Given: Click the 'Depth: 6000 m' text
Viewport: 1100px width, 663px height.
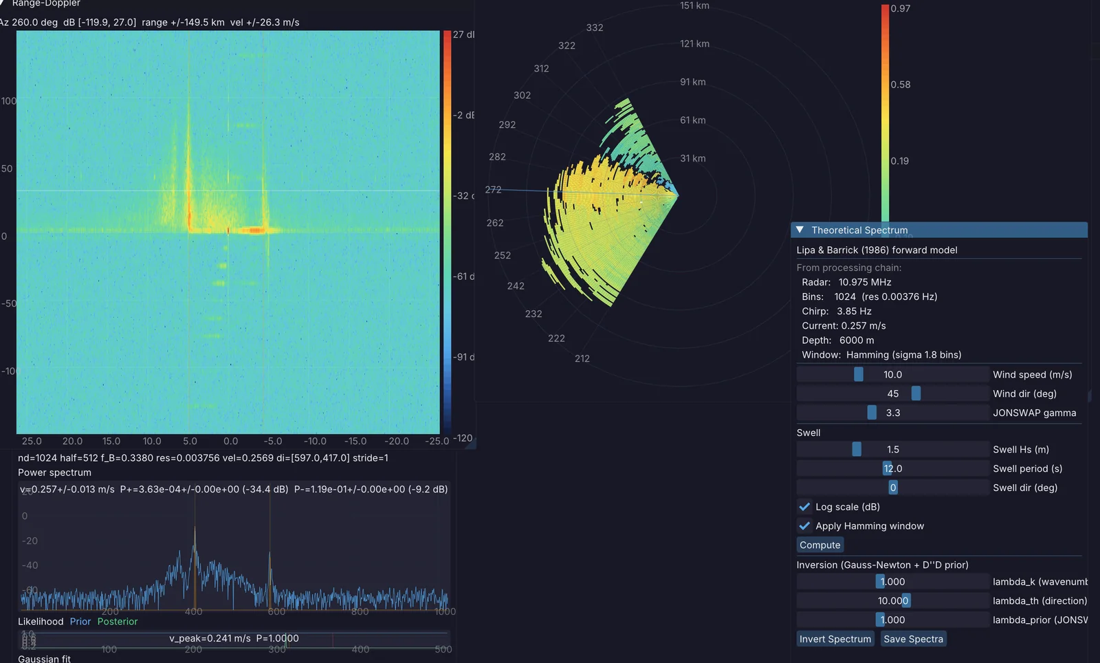Looking at the screenshot, I should click(x=837, y=340).
